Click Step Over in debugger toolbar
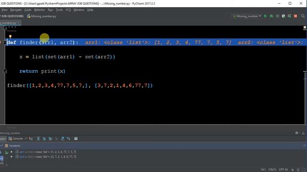This screenshot has width=307, height=172. tap(38, 139)
